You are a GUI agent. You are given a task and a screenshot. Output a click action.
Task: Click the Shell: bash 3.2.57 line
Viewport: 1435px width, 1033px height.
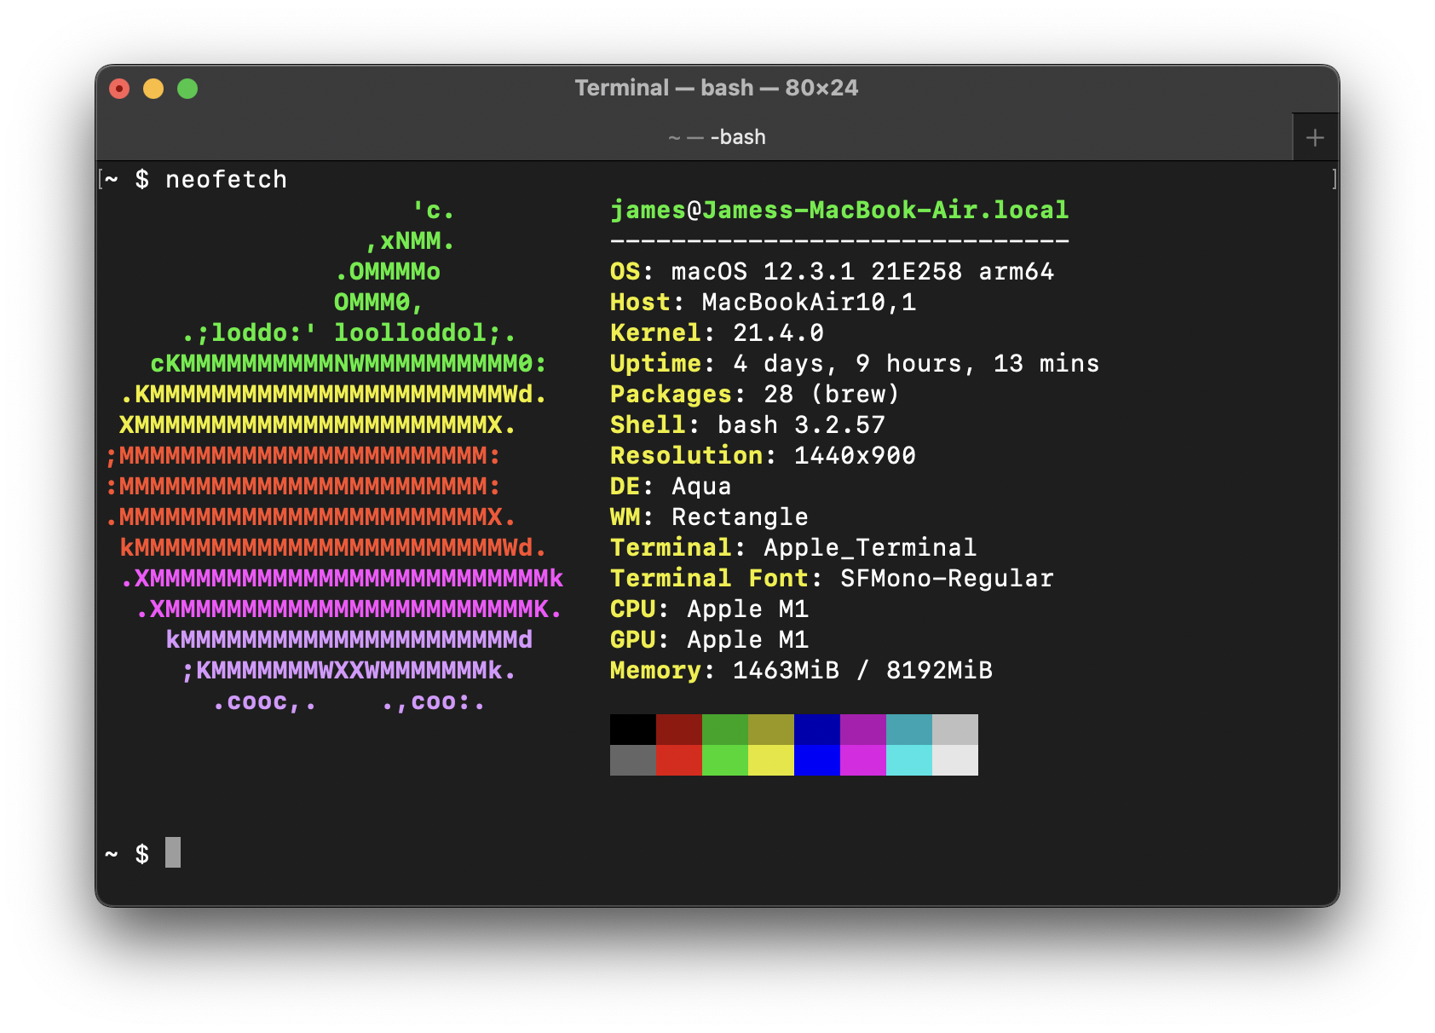coord(746,424)
